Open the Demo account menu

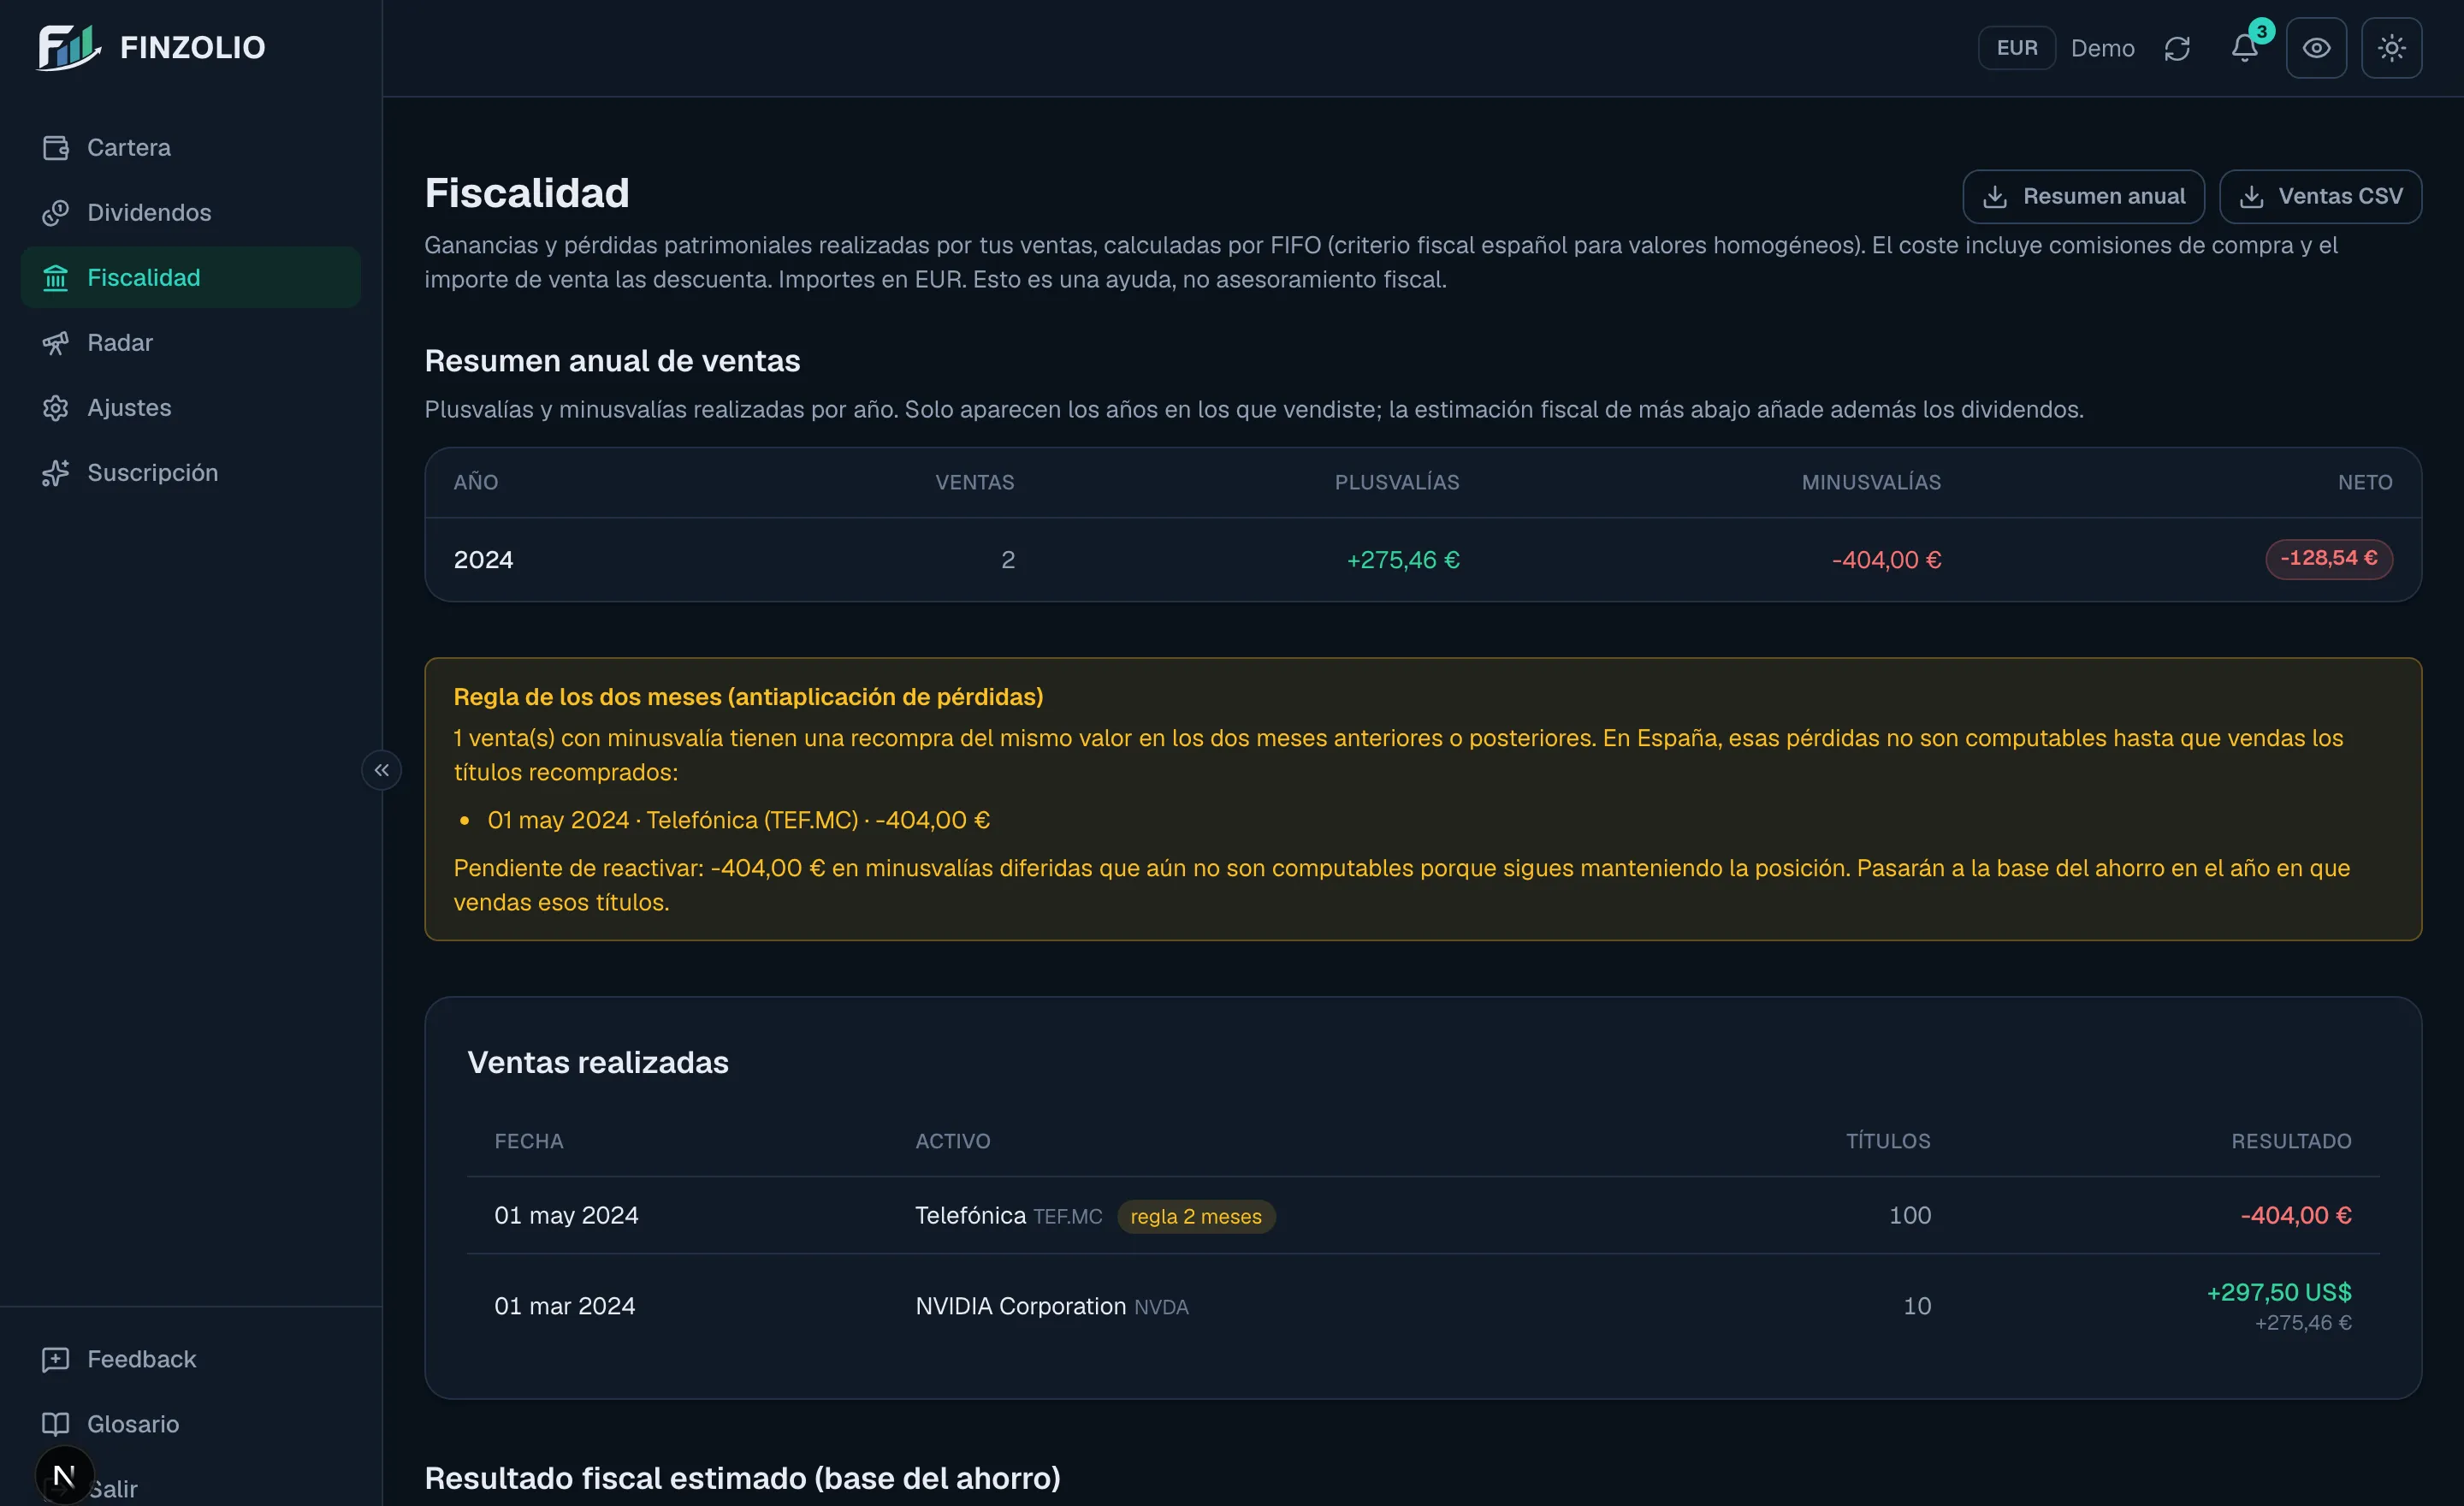pos(2102,48)
